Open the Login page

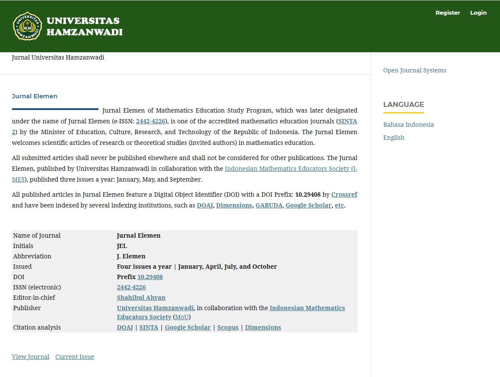478,13
